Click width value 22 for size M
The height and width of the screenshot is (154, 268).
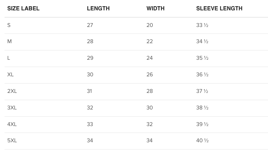click(x=150, y=41)
